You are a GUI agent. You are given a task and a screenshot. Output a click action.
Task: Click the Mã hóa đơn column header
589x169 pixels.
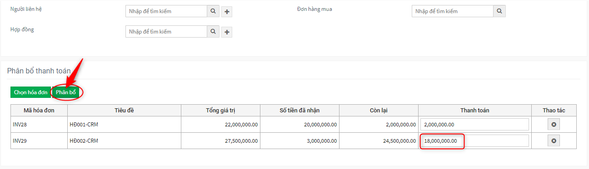[39, 111]
